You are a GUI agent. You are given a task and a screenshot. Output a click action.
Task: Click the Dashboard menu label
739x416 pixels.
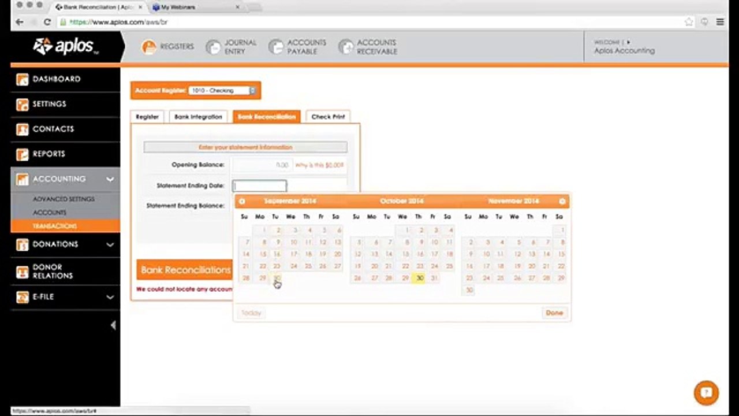coord(57,79)
